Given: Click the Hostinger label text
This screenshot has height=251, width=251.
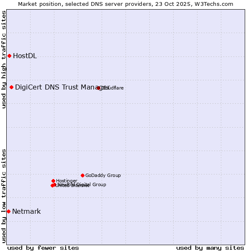Looking at the screenshot, I should pyautogui.click(x=67, y=181).
